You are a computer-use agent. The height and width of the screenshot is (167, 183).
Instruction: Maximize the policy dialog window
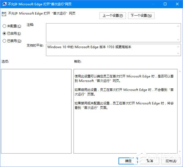click(x=165, y=4)
